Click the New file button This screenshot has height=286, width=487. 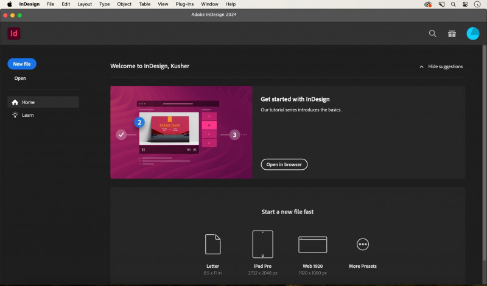(x=22, y=64)
